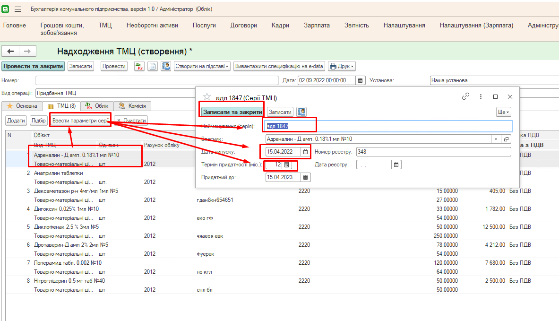The width and height of the screenshot is (559, 321).
Task: Open calendar picker for Придатний до
Action: [x=305, y=177]
